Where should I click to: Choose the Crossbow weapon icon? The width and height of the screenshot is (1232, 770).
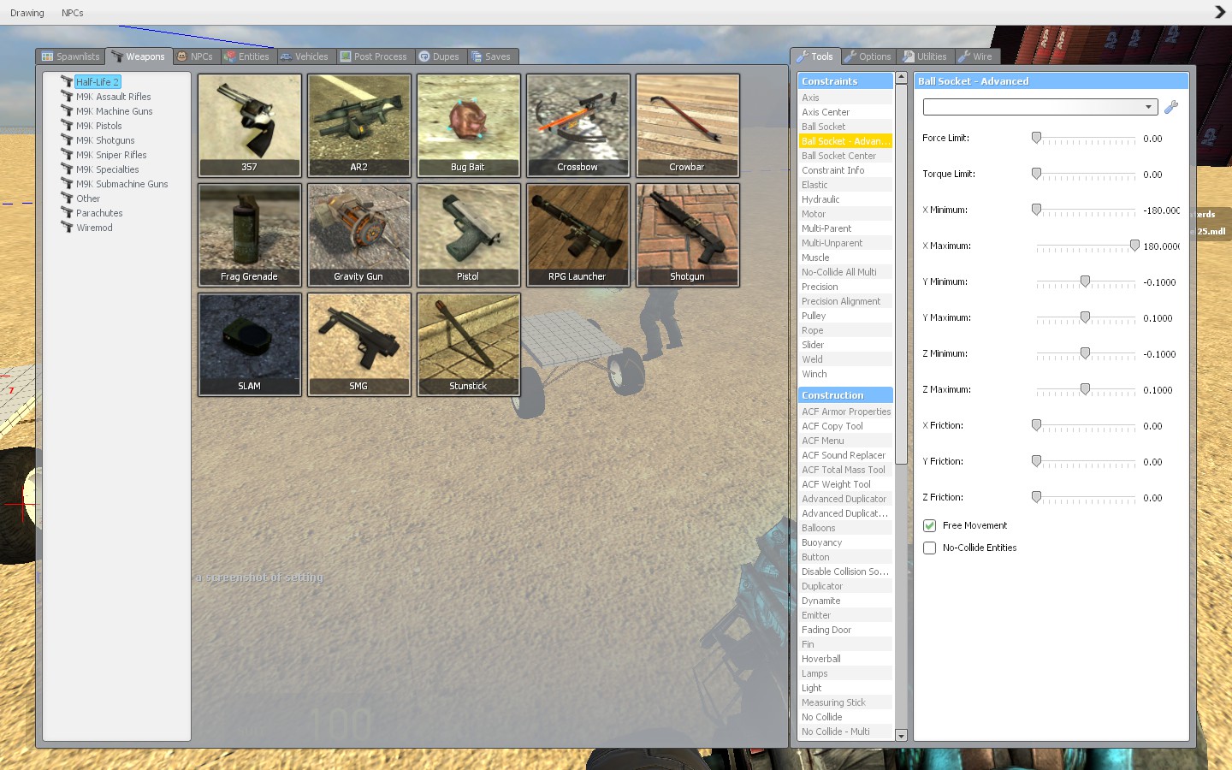(577, 125)
